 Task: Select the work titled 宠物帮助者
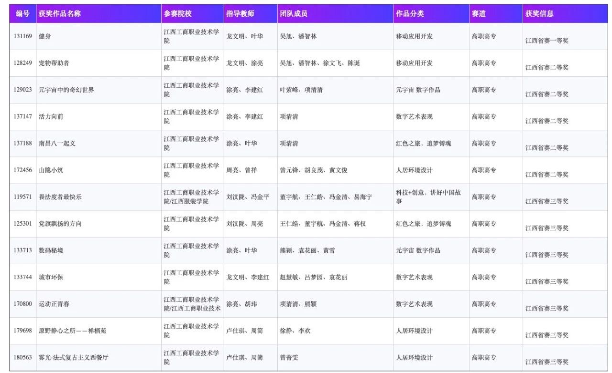[x=54, y=63]
